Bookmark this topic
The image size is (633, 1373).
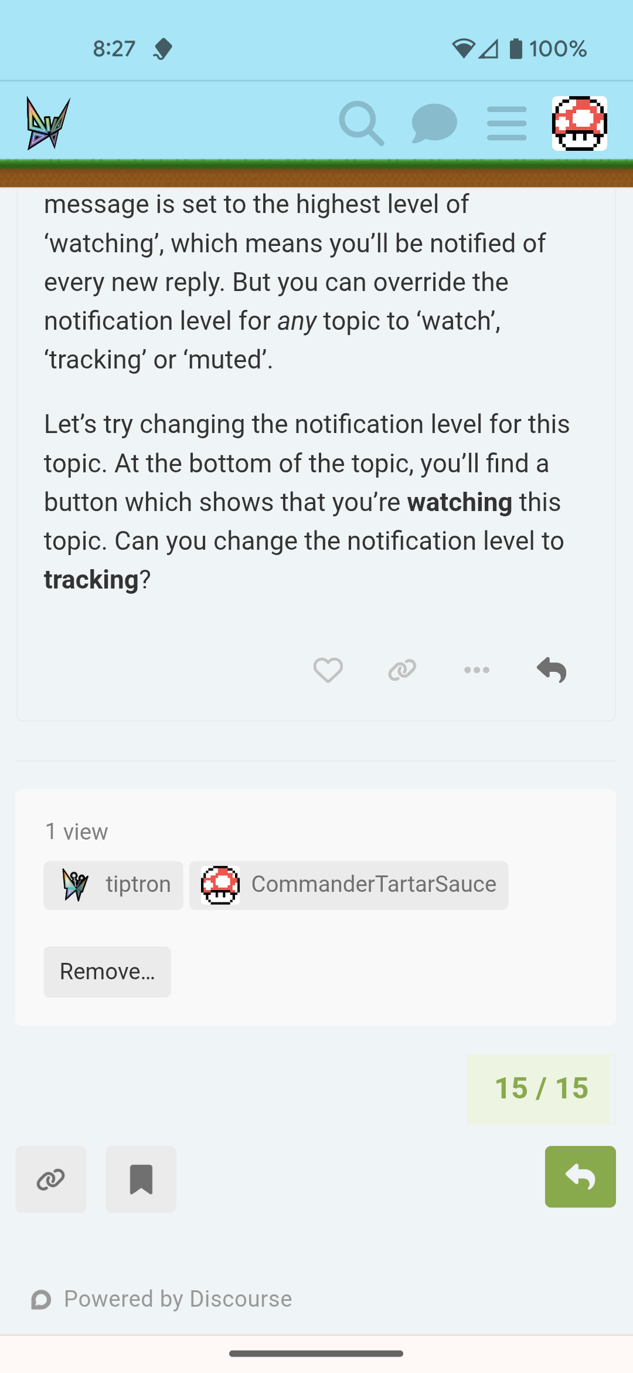141,1179
